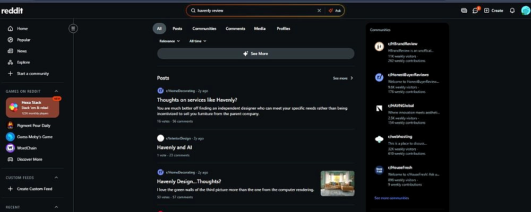Image resolution: width=531 pixels, height=212 pixels.
Task: Open r/HAVNGlobal community
Action: [x=400, y=105]
